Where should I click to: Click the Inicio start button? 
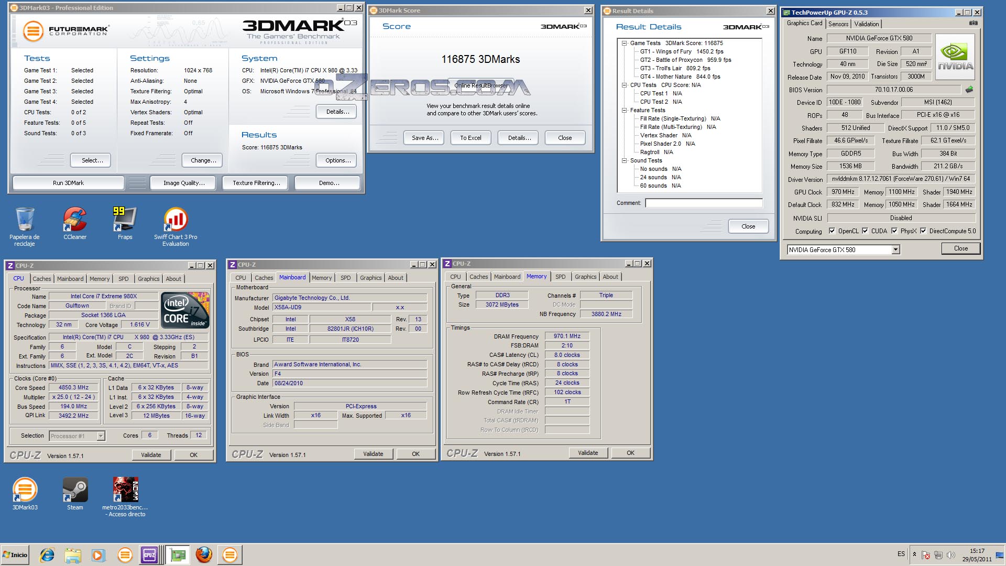click(x=15, y=555)
